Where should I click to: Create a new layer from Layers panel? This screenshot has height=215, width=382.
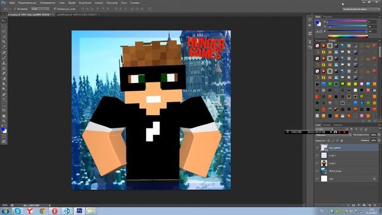(x=369, y=205)
